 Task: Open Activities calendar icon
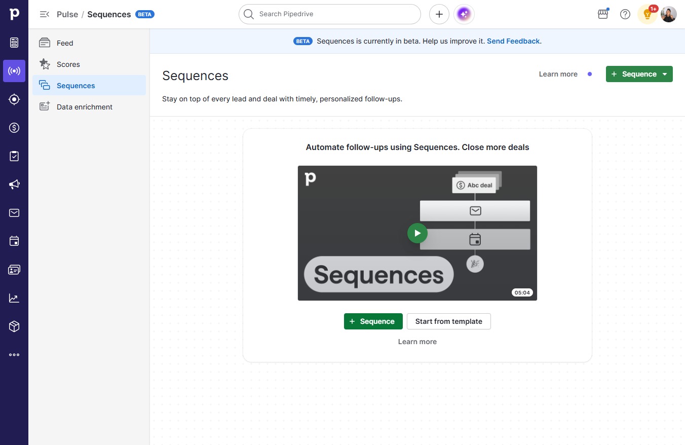[x=14, y=241]
